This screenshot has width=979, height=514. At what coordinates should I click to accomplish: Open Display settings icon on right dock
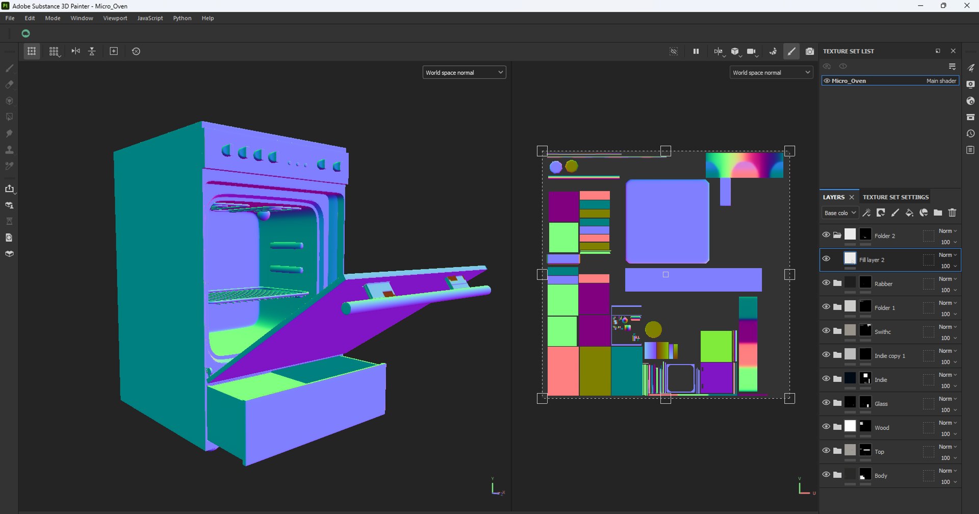click(x=970, y=84)
